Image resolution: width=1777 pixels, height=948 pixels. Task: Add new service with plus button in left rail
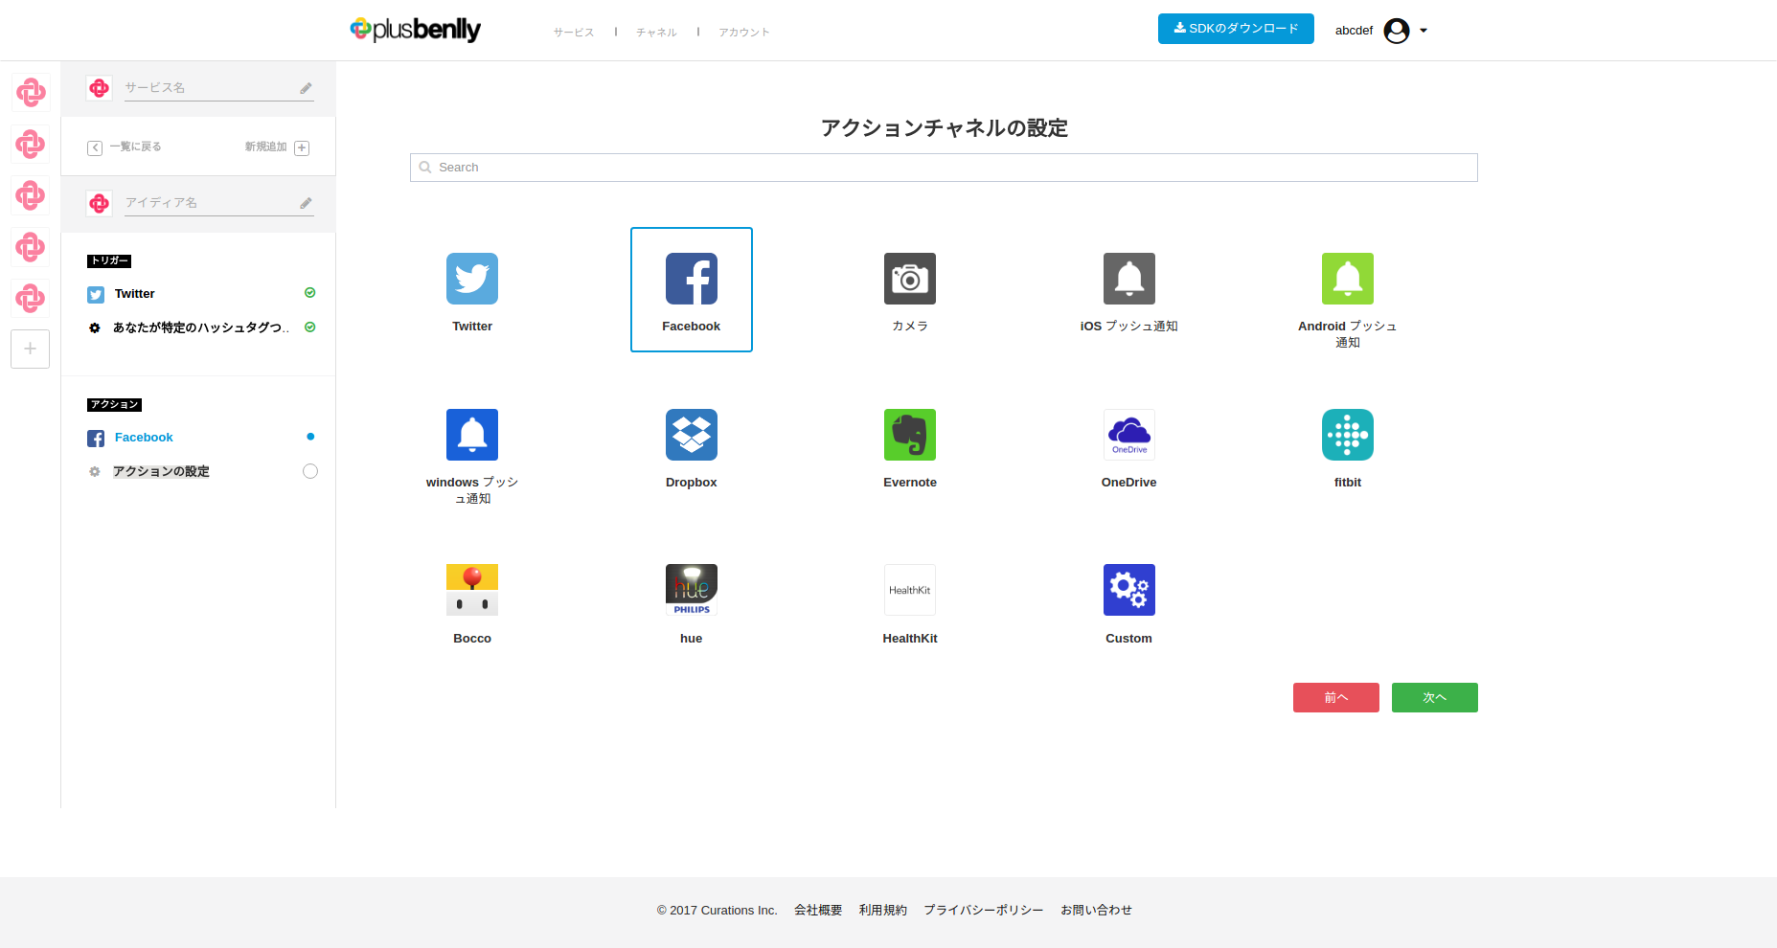tap(31, 349)
